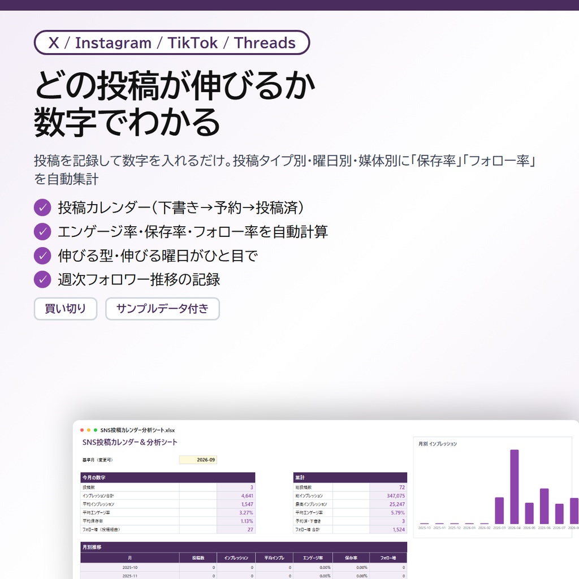
Task: Click the 保存率 column header
Action: [x=351, y=558]
